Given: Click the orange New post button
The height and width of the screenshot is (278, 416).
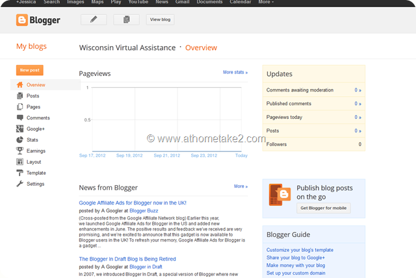Looking at the screenshot, I should pos(30,70).
